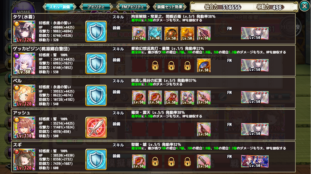Click the earring equipment icon in ベル's row
Image resolution: width=311 pixels, height=174 pixels.
pos(187,98)
